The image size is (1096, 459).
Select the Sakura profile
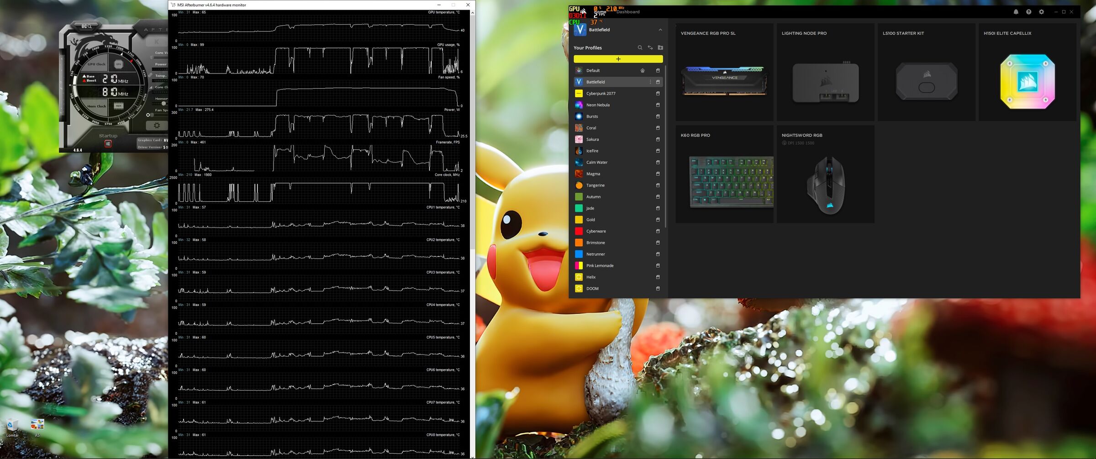pos(618,139)
